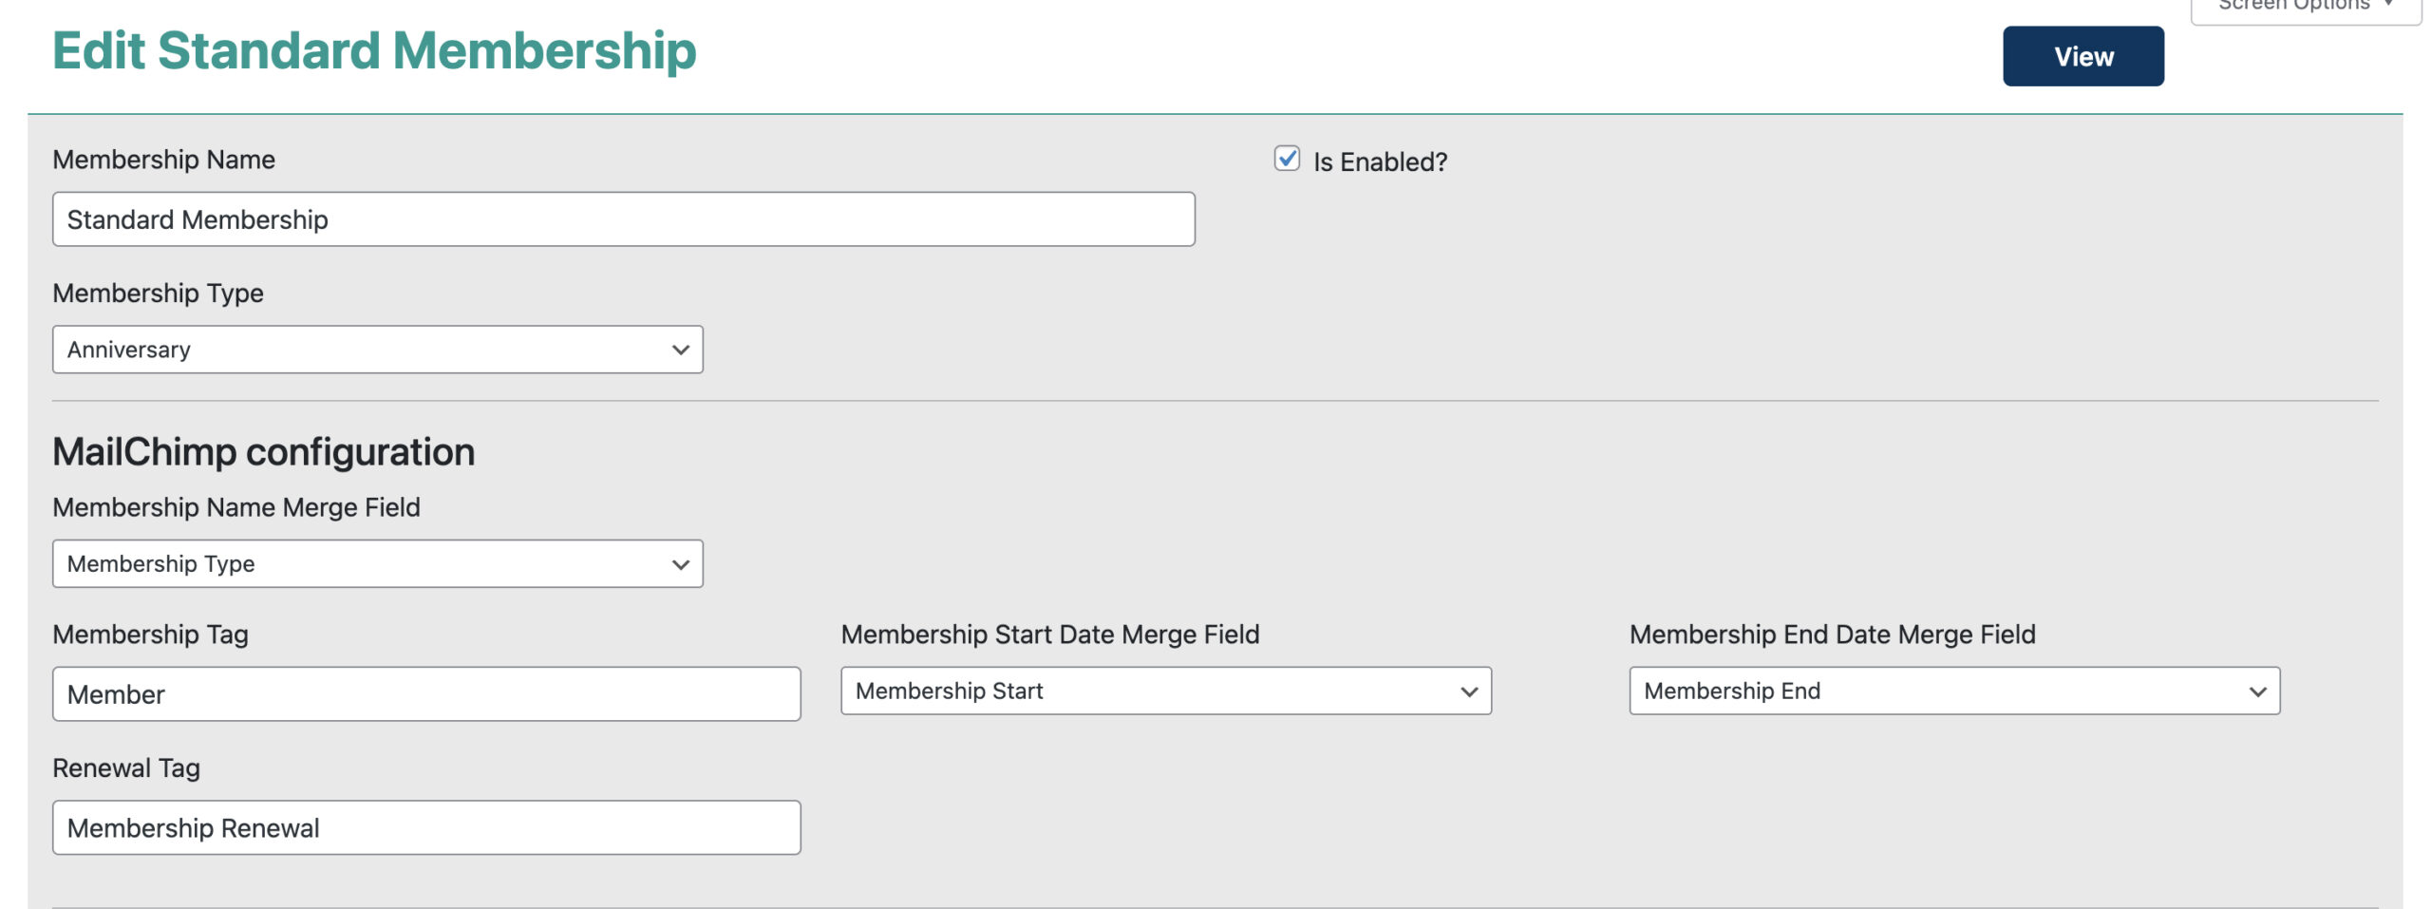Expand the Membership Start Date Merge Field select

tap(1165, 691)
